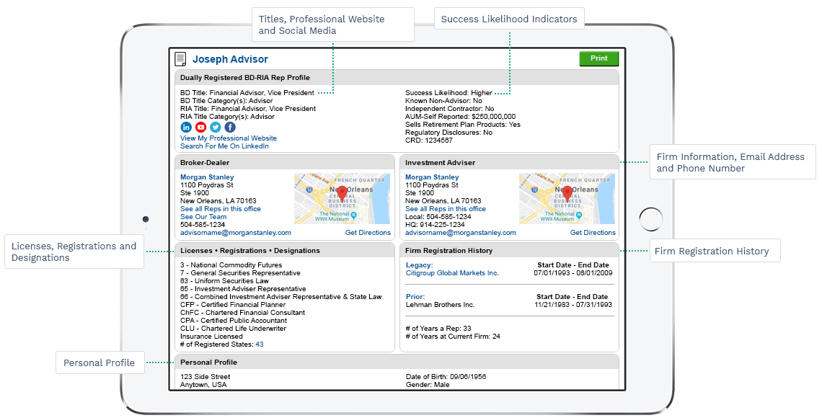Get Directions for the Broker-Dealer office
This screenshot has width=822, height=418.
coord(368,233)
